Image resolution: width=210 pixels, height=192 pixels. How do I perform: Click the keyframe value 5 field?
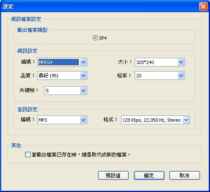pyautogui.click(x=62, y=91)
